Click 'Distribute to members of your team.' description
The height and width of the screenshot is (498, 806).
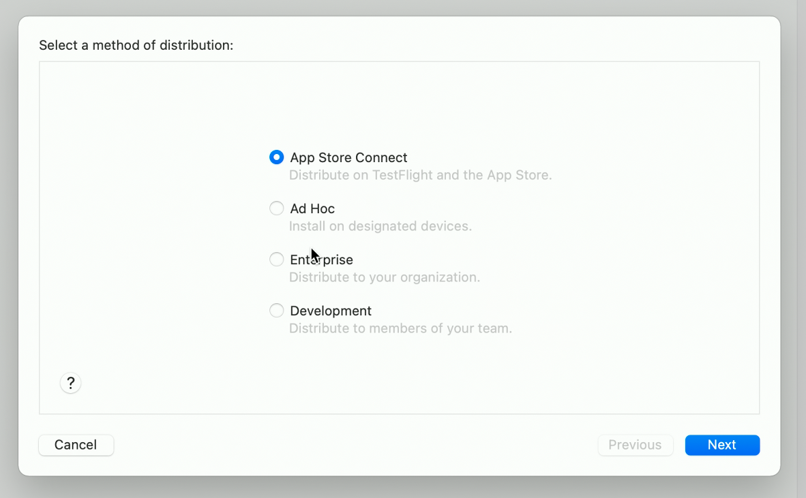pos(400,328)
